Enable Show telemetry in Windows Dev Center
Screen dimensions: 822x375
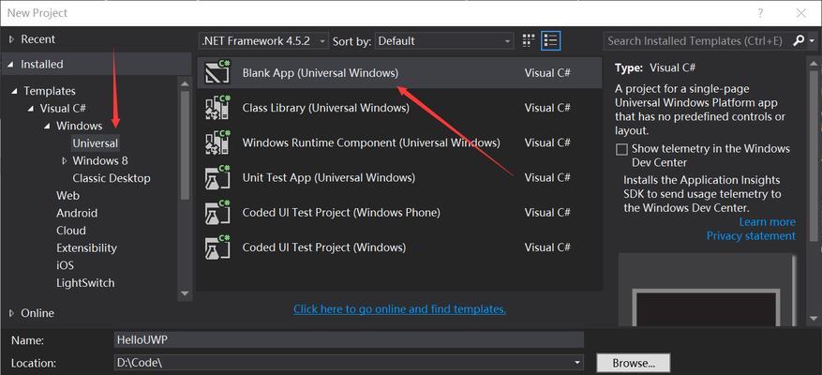tap(621, 149)
